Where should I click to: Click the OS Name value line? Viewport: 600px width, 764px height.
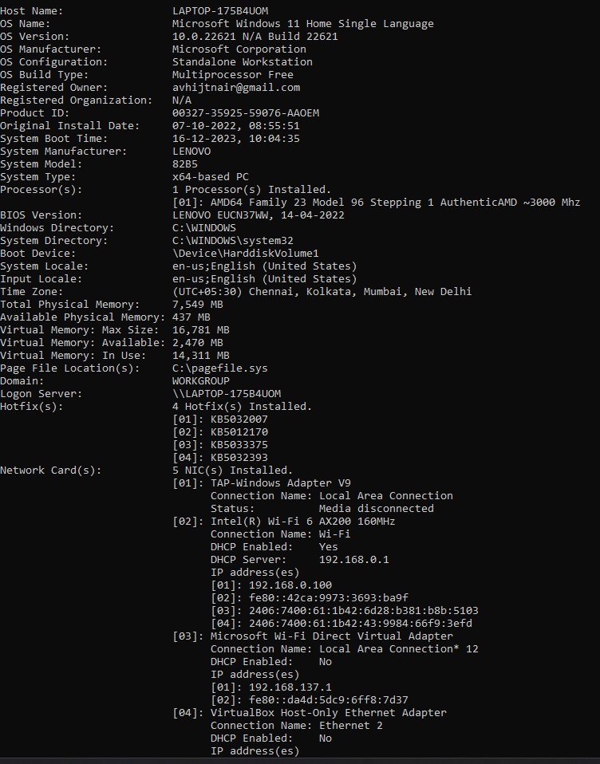(x=302, y=23)
